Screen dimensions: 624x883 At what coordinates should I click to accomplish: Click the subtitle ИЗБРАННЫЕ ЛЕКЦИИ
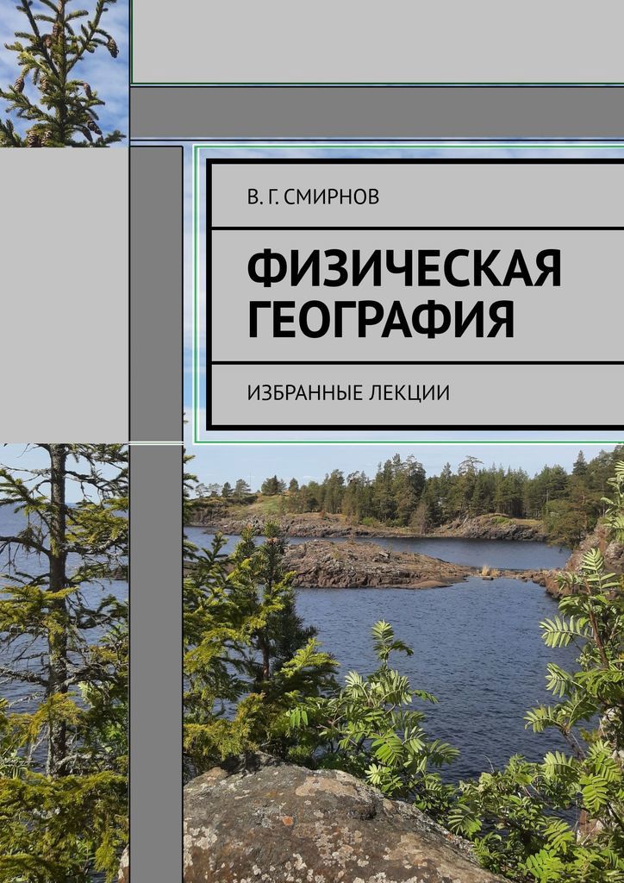[x=348, y=393]
